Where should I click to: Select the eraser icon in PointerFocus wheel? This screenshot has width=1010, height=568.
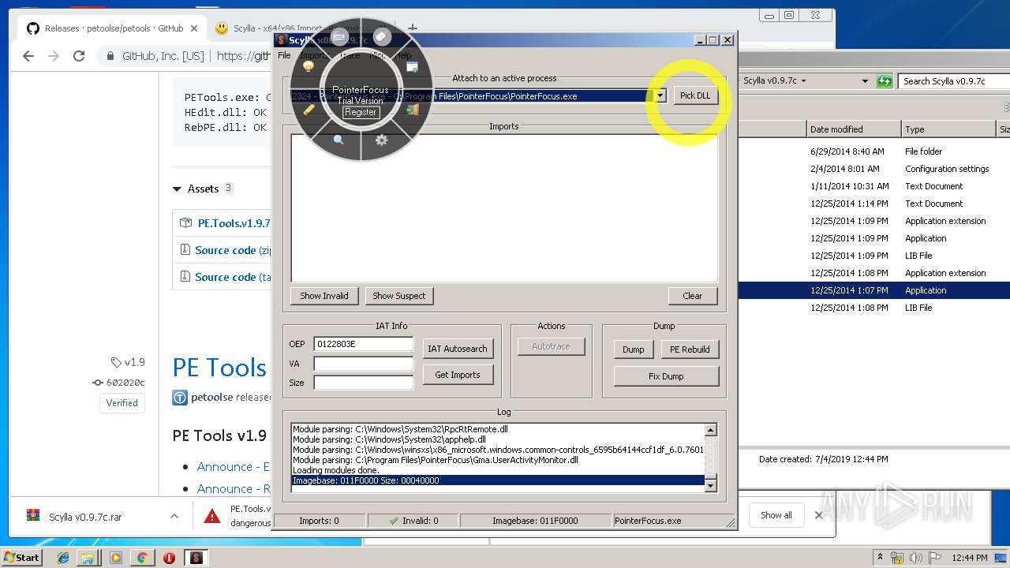(381, 37)
